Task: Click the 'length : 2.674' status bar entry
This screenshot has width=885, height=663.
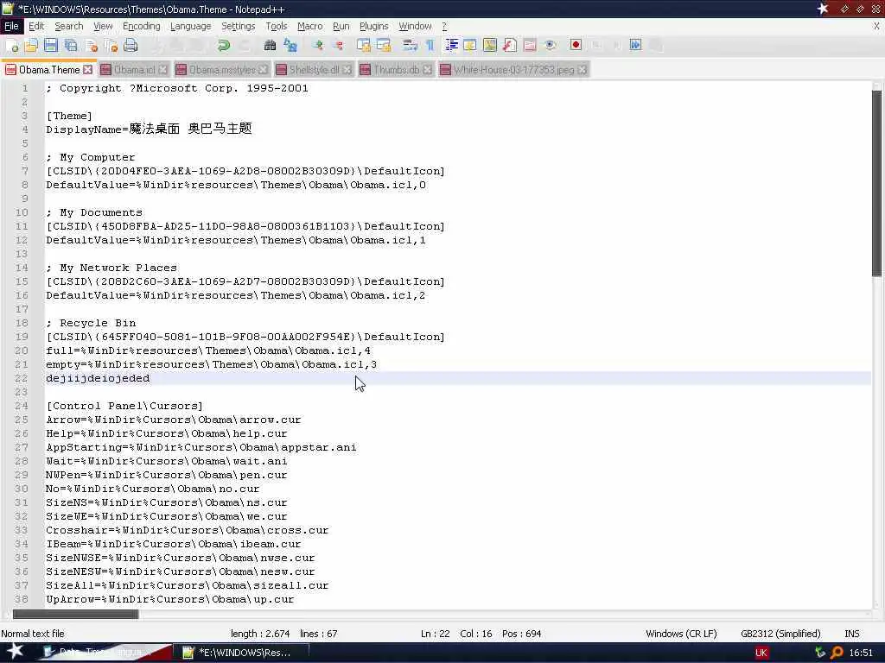Action: tap(260, 634)
